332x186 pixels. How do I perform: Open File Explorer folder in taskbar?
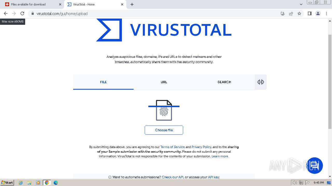pyautogui.click(x=29, y=183)
